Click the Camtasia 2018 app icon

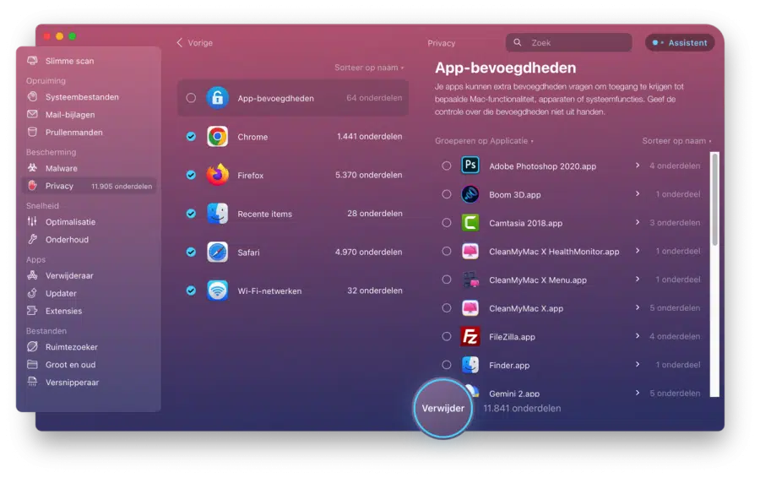[x=470, y=222]
